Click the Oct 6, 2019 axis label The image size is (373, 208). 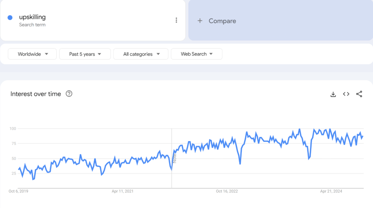tap(18, 191)
